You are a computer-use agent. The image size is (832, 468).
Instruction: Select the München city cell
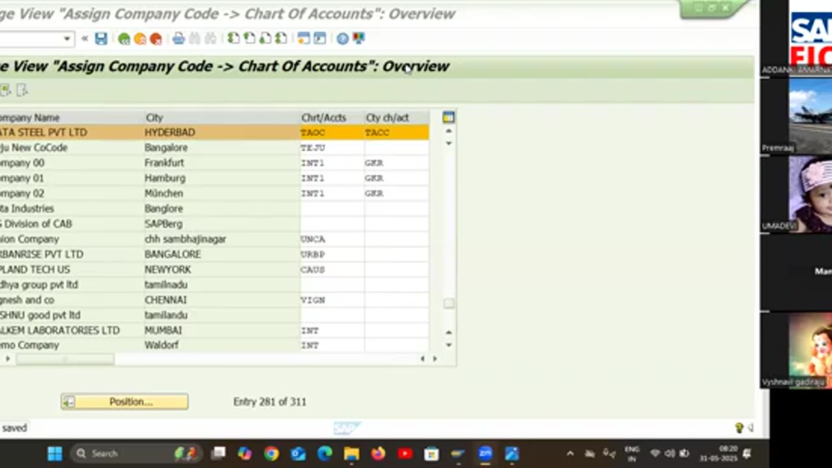(x=222, y=194)
